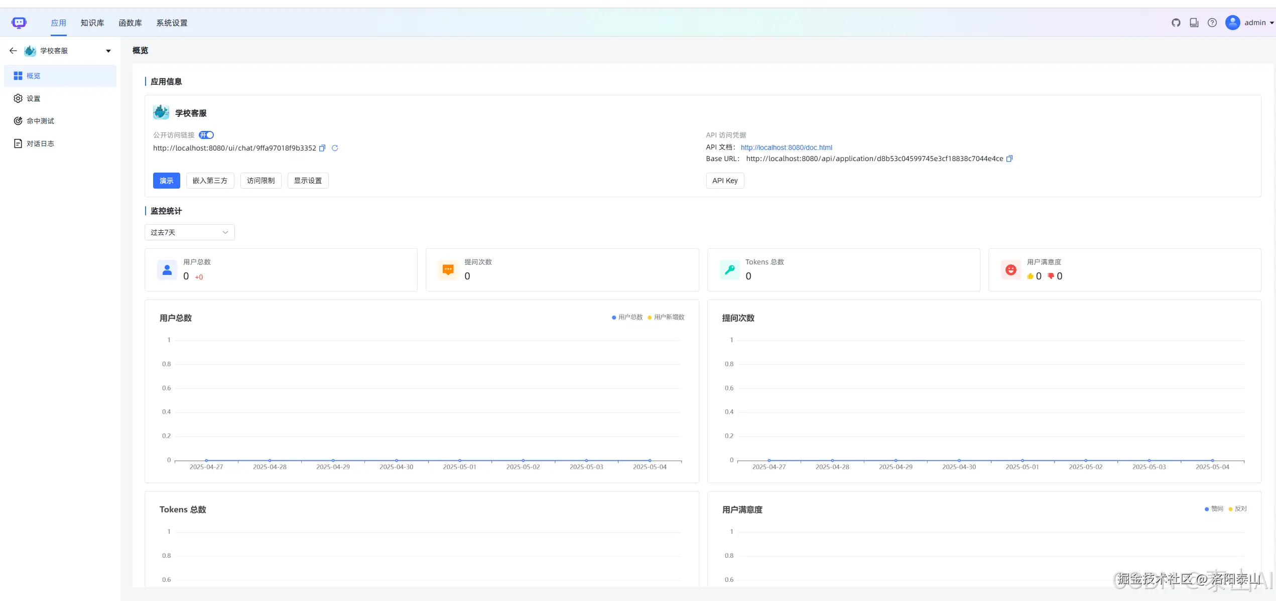1276x601 pixels.
Task: Click the MaxKB logo icon
Action: [19, 23]
